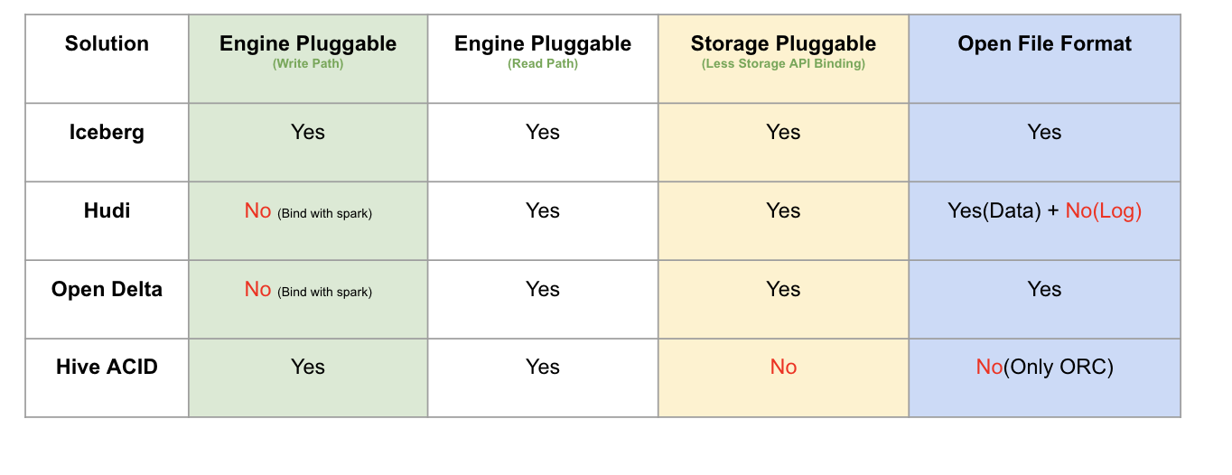Click Open Delta's No Bind with spark cell
The width and height of the screenshot is (1232, 475).
point(308,290)
